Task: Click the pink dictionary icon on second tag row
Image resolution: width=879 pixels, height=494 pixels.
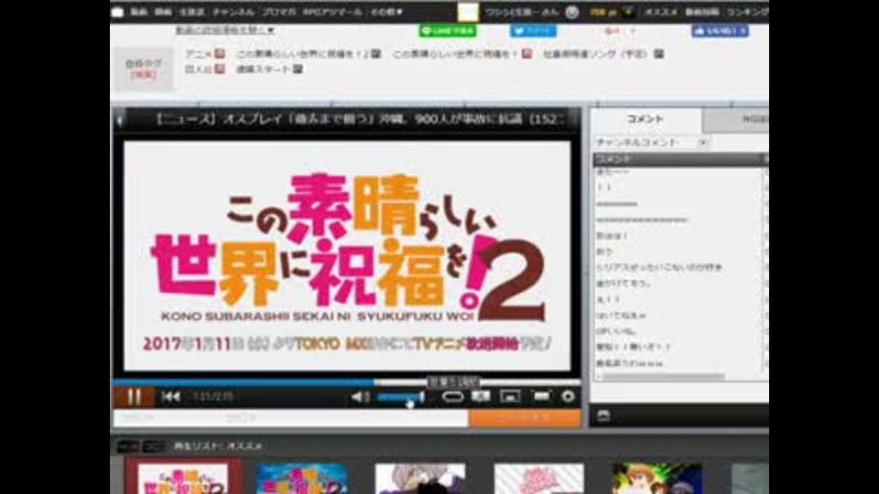Action: [x=220, y=69]
